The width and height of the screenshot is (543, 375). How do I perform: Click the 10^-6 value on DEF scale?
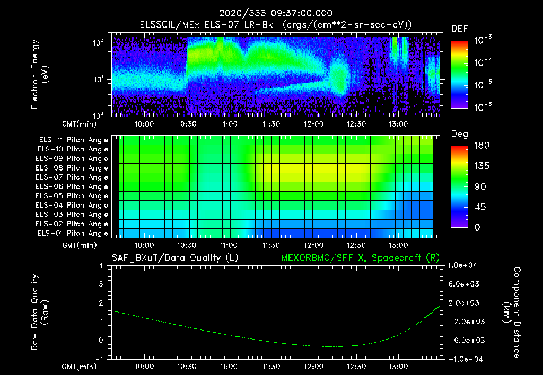tap(483, 106)
